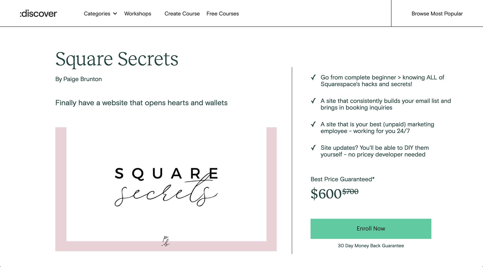
Task: Click the 30 Day Money Back Guarantee note
Action: pyautogui.click(x=371, y=246)
